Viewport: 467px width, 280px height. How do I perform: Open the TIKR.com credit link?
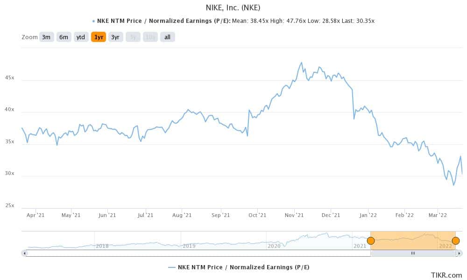pos(446,275)
